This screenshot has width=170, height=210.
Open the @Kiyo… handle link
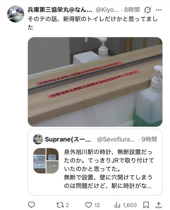click(107, 10)
